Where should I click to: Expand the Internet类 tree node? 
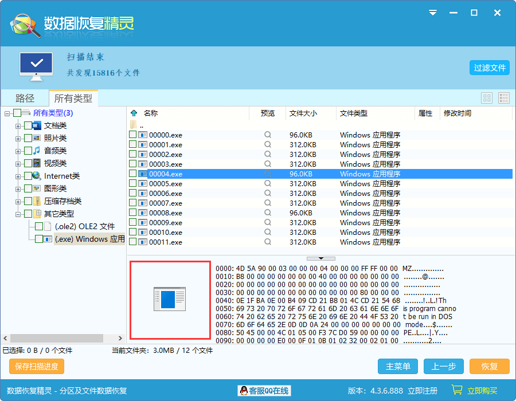click(x=18, y=176)
